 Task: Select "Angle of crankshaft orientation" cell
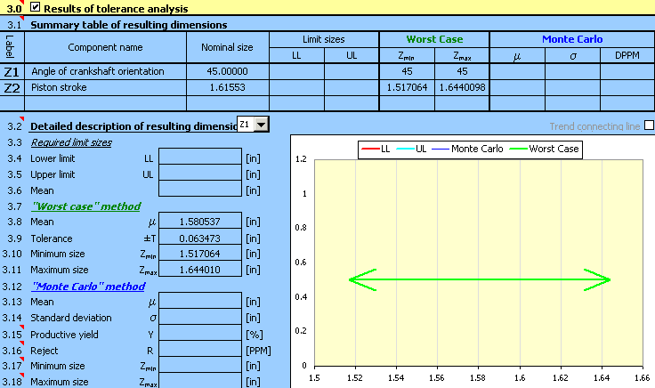105,71
